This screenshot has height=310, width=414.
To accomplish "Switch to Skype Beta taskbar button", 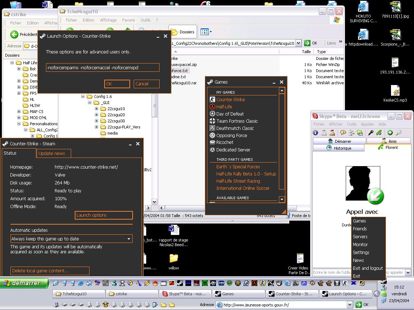I will [x=185, y=293].
